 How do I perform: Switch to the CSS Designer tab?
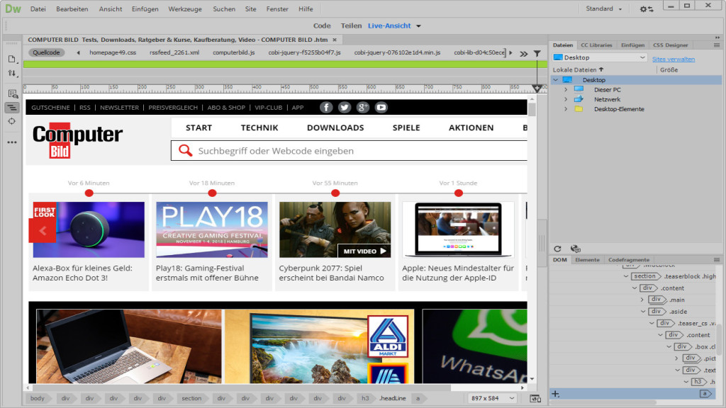(670, 45)
